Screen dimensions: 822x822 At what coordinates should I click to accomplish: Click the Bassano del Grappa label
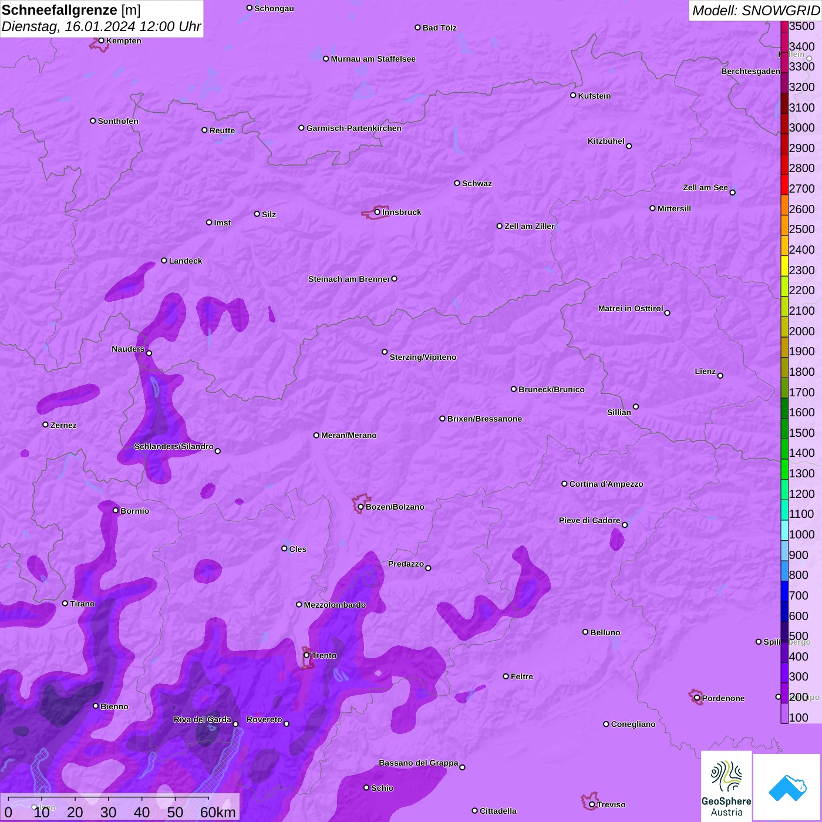click(419, 763)
